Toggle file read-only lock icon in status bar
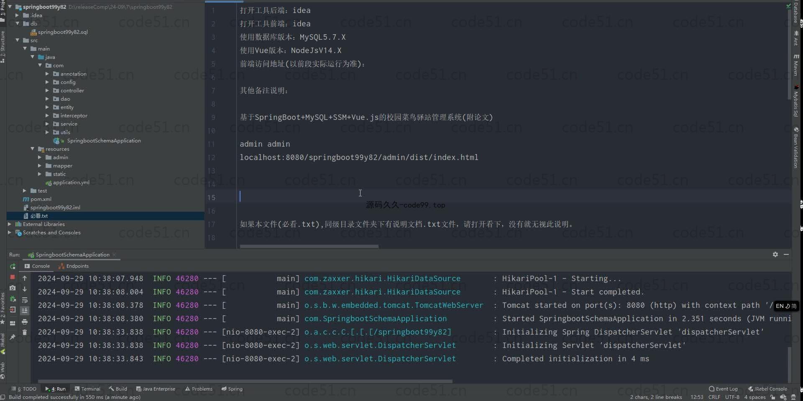The image size is (803, 401). (x=773, y=397)
